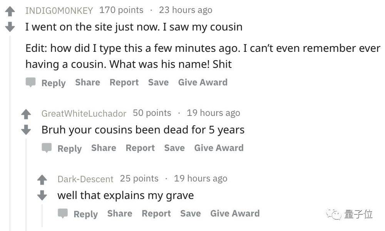Click speech bubble icon under Dark-Descent's comment
Viewport: 385px width, 231px height.
point(63,213)
